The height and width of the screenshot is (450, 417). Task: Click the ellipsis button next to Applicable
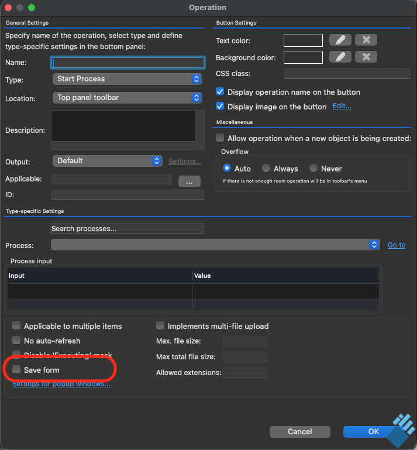point(189,182)
